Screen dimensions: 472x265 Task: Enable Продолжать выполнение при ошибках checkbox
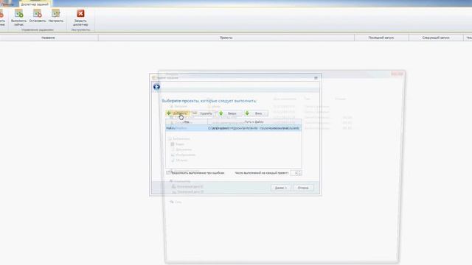[168, 173]
